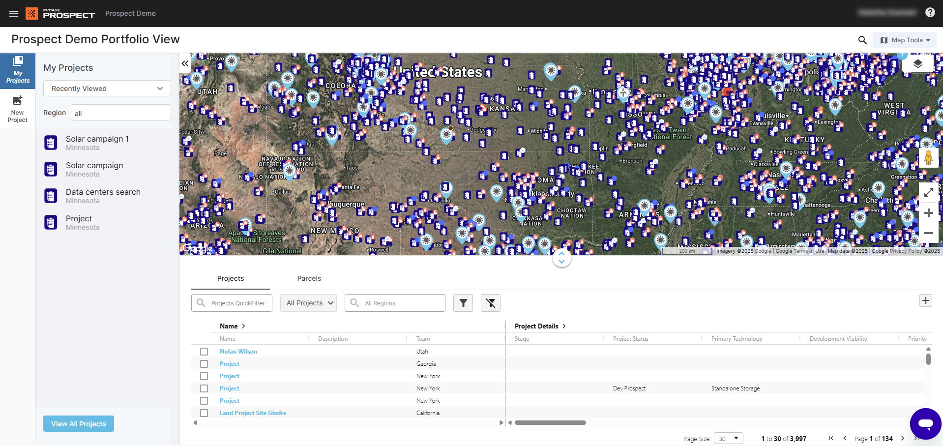The image size is (943, 446).
Task: Switch to the Parcels tab
Action: point(309,278)
